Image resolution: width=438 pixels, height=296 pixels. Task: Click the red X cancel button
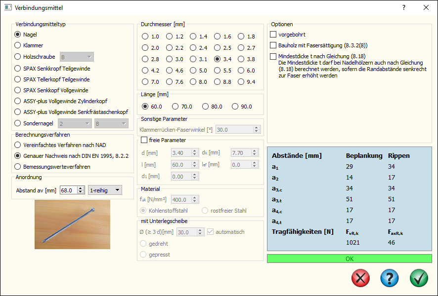coord(360,278)
